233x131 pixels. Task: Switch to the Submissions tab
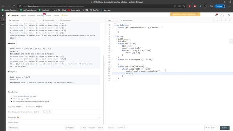[66, 20]
